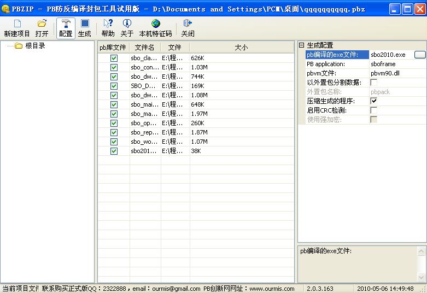The height and width of the screenshot is (293, 427).
Task: Maximize the PBZIP window
Action: point(407,9)
